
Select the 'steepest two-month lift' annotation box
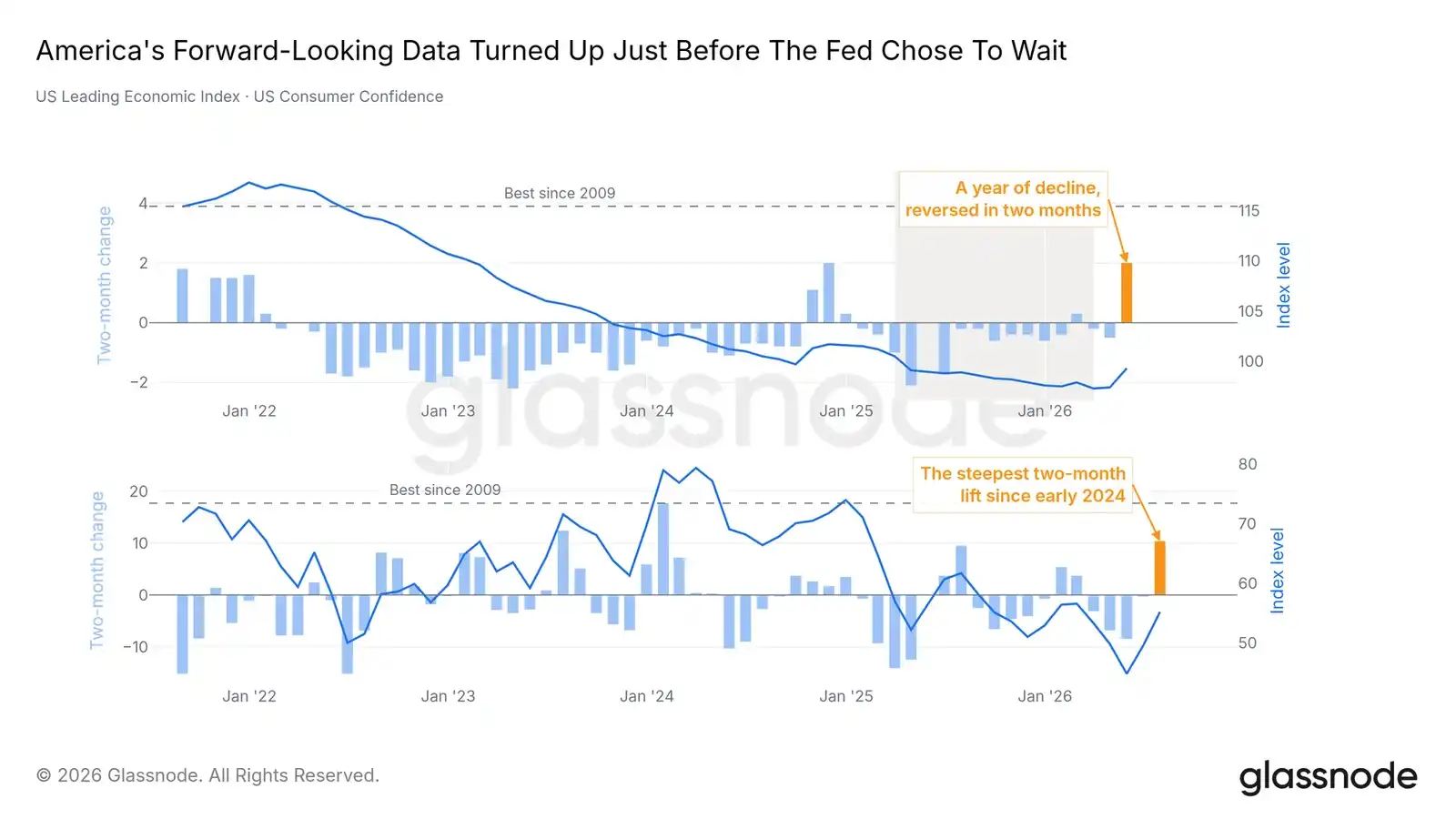click(x=1023, y=484)
